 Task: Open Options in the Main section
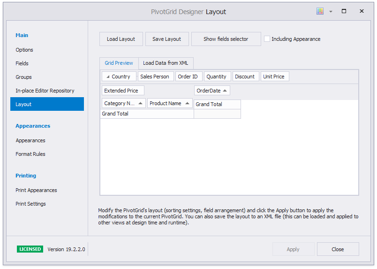(x=24, y=50)
